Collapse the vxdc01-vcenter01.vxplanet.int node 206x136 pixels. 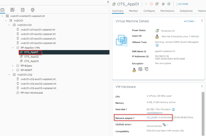coord(2,16)
